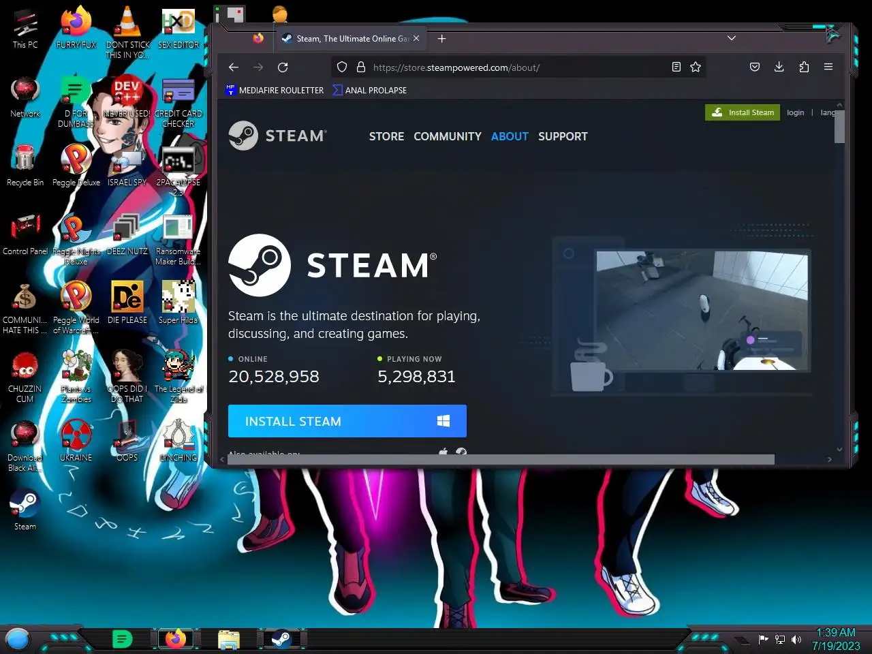
Task: Click the pinned Firefox View tab icon
Action: coord(258,39)
